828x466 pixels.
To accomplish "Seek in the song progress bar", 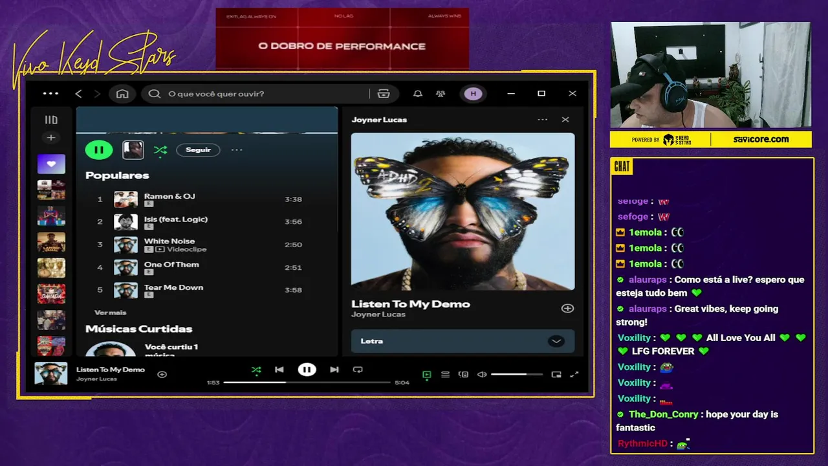I will pyautogui.click(x=307, y=383).
